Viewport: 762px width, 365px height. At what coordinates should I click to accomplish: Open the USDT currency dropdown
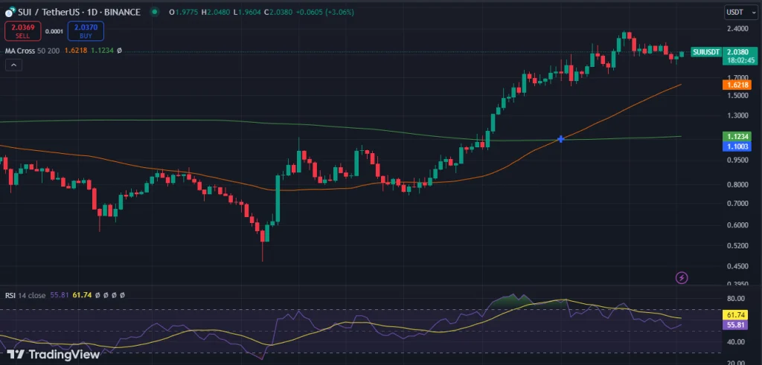[x=736, y=12]
